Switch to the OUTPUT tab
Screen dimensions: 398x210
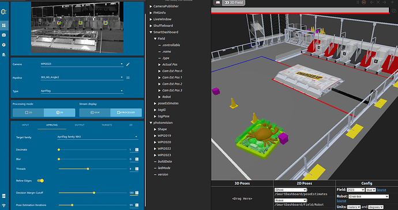click(x=80, y=125)
